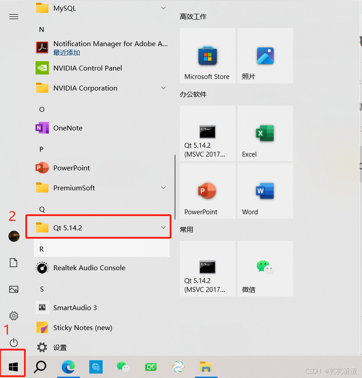Open OneNote from the app list
Viewport: 362px width, 378px height.
point(102,128)
